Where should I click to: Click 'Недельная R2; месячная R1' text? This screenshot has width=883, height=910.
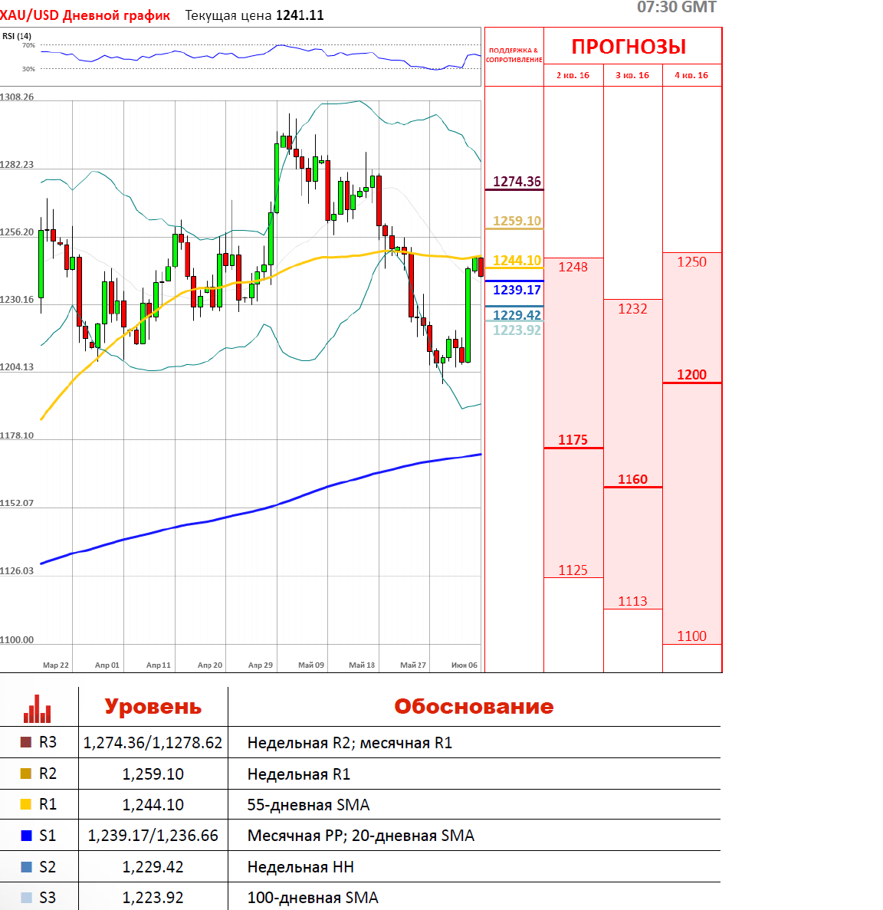pyautogui.click(x=350, y=743)
